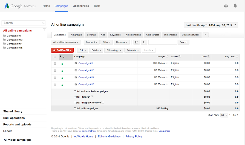Viewport: 245px width, 145px height.
Task: Click the Display Network help icon
Action: pos(103,102)
